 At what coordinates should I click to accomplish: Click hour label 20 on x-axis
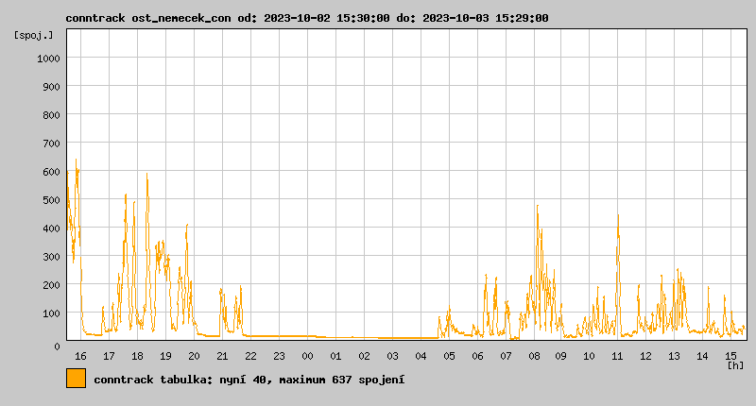click(x=194, y=356)
